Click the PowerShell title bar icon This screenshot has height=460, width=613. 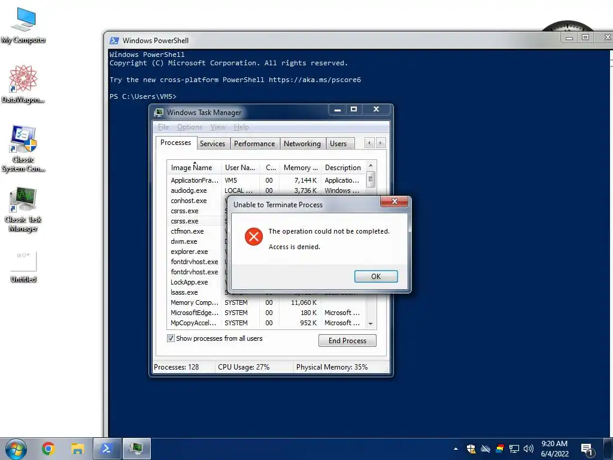coord(114,41)
